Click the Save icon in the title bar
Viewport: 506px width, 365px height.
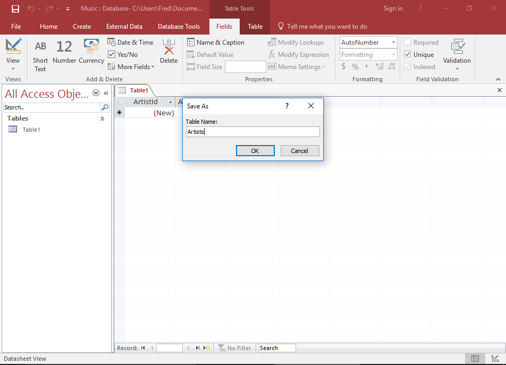[15, 9]
